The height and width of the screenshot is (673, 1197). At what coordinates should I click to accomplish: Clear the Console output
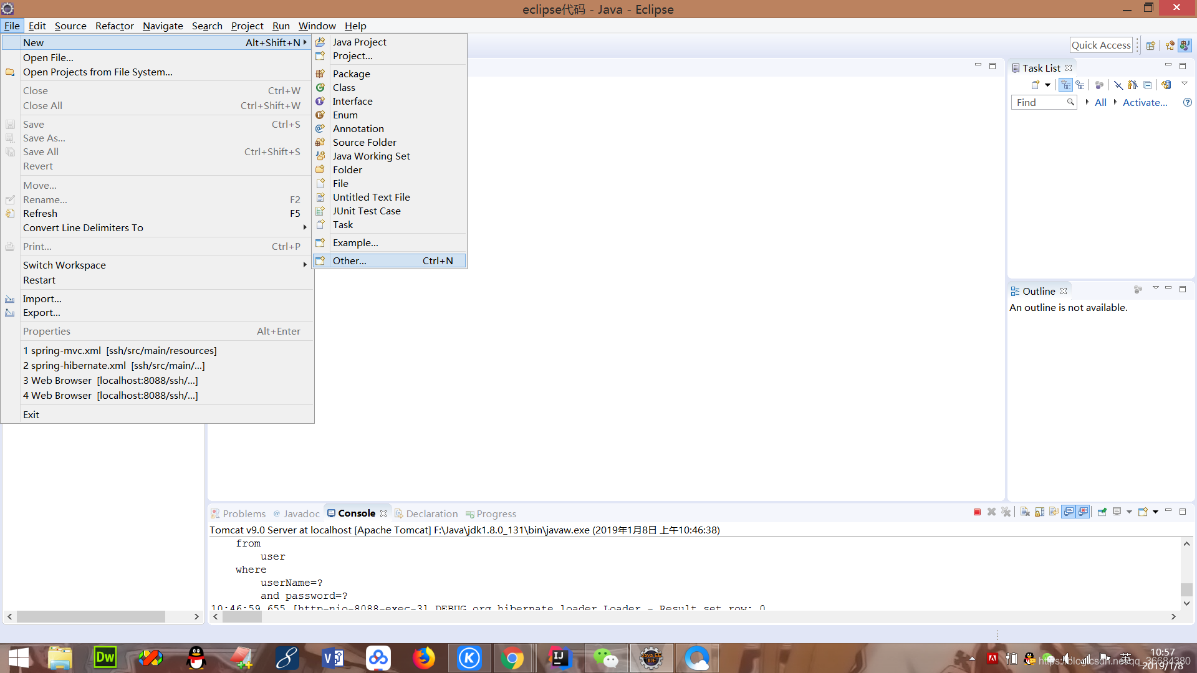[x=1025, y=512]
